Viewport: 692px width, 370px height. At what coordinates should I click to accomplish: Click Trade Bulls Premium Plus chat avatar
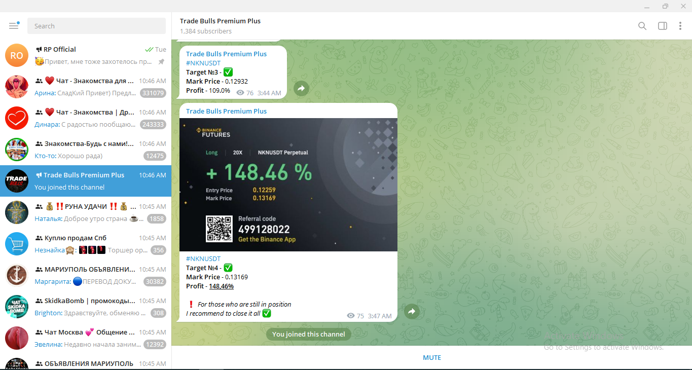[x=17, y=181]
